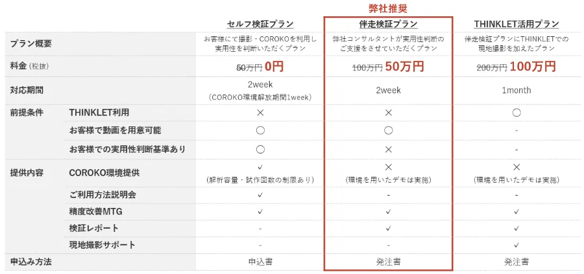This screenshot has width=584, height=274.
Task: Click the circle for 実用性判断基準あり under セルフ検証プラン
Action: tap(260, 149)
